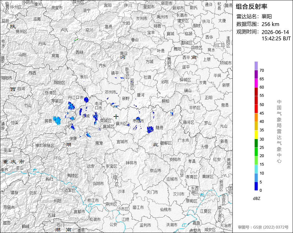Click the '重庆市' map label
293x233 pixels.
(x=13, y=162)
